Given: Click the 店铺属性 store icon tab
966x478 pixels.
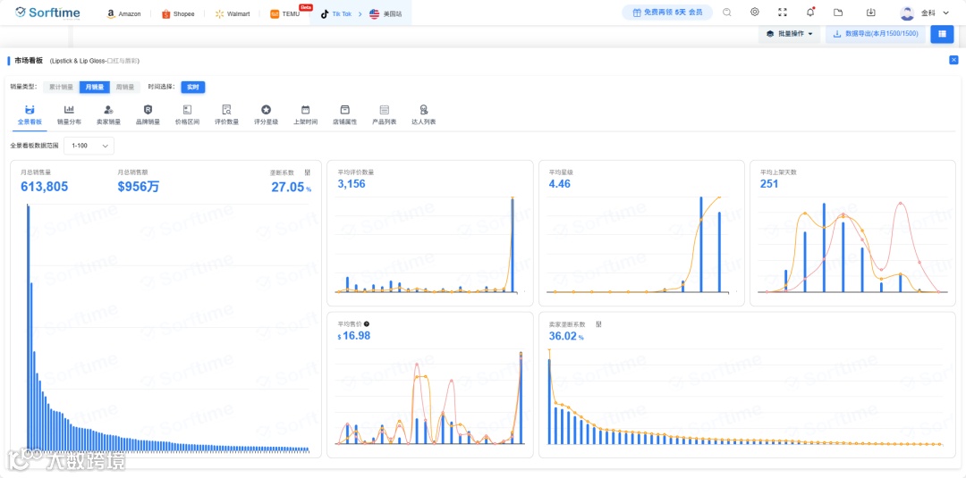Looking at the screenshot, I should [x=345, y=110].
